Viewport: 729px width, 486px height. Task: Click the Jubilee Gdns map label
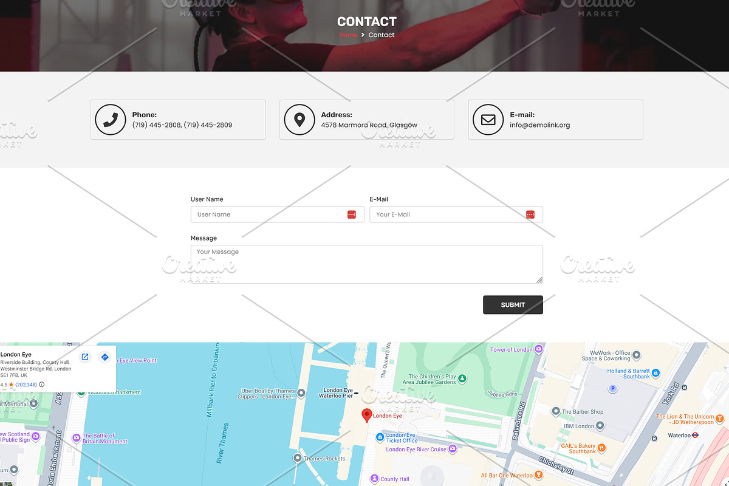pos(502,394)
